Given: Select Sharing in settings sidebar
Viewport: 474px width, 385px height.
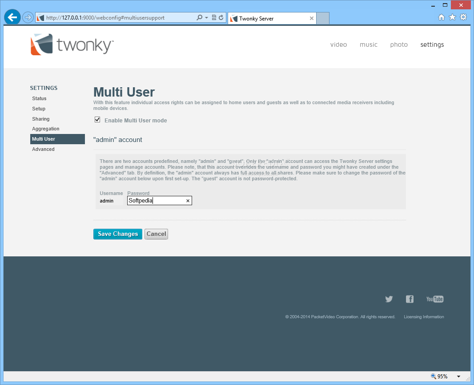Looking at the screenshot, I should tap(41, 119).
